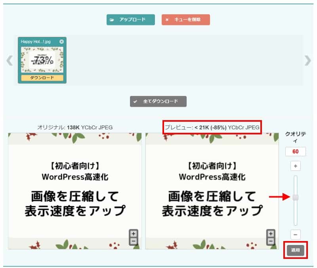The image size is (317, 268).
Task: Decrease quality with the minus button
Action: (295, 234)
